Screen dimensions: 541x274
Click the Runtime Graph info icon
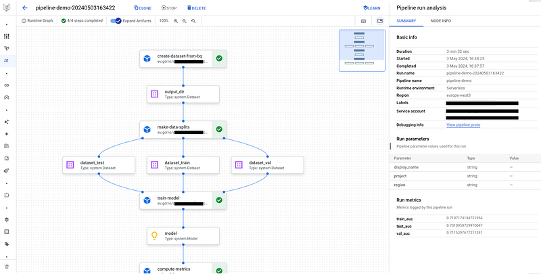pos(24,21)
